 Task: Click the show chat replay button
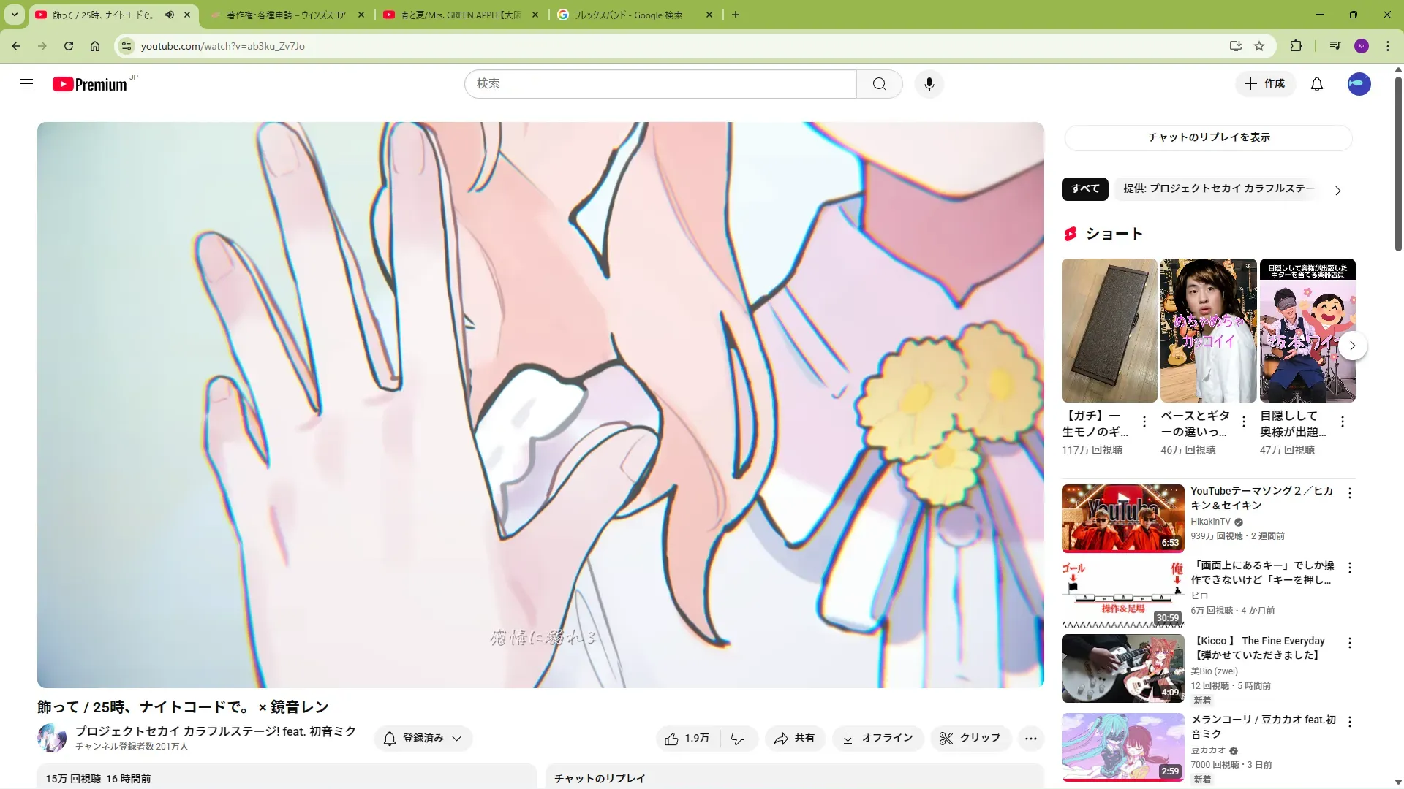pyautogui.click(x=1208, y=137)
